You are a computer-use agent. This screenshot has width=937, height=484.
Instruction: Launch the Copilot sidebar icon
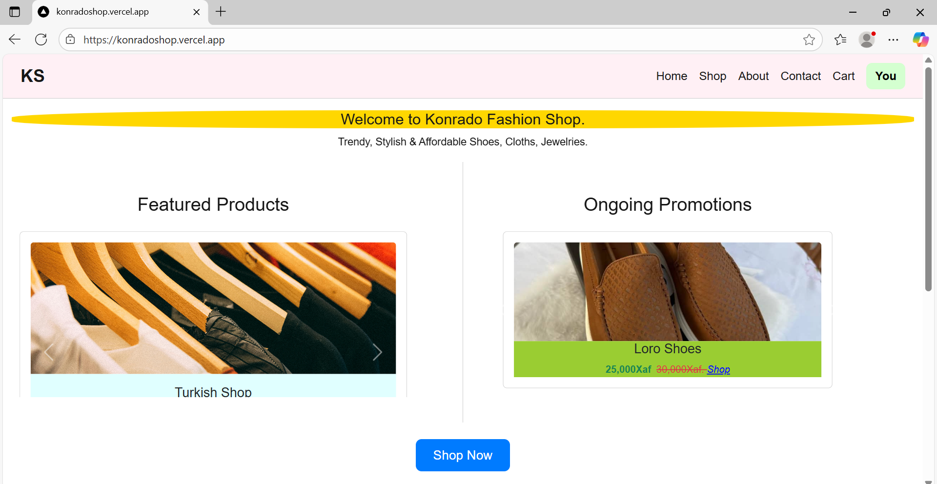click(920, 40)
